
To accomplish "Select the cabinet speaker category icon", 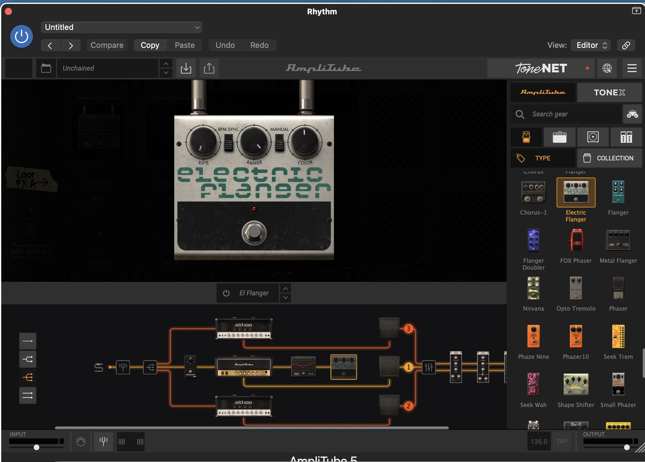I will 593,137.
